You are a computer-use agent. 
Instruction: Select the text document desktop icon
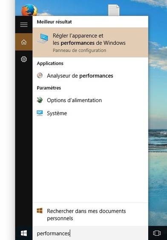coord(114,10)
